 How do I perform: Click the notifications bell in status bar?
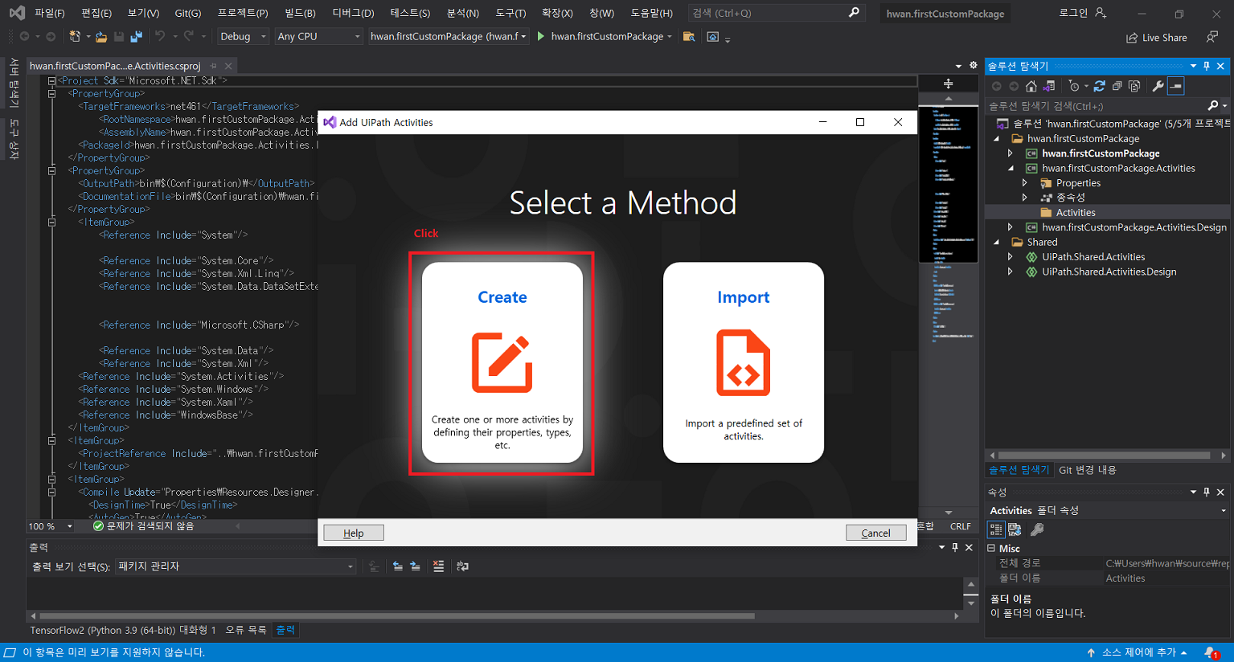[1212, 652]
